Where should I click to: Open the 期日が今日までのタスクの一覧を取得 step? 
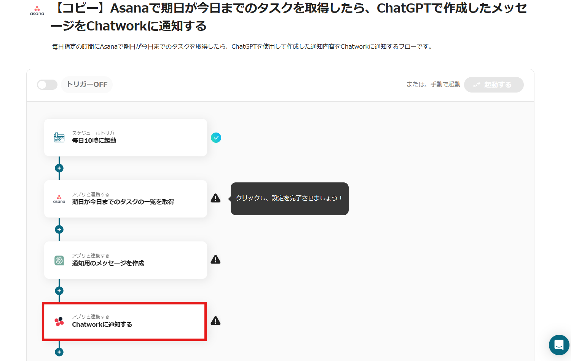(126, 199)
